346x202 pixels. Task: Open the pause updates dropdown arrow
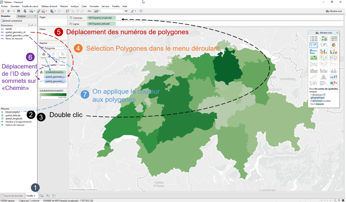coord(55,11)
